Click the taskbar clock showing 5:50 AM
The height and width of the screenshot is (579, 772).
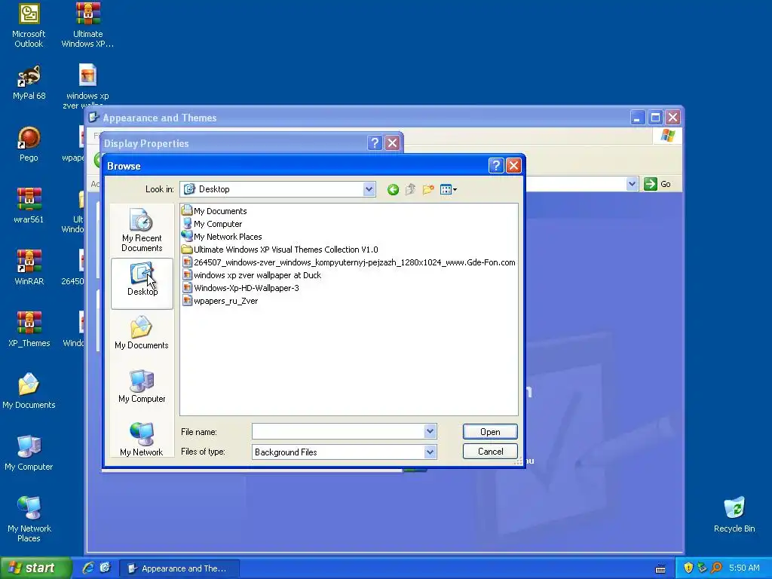744,568
